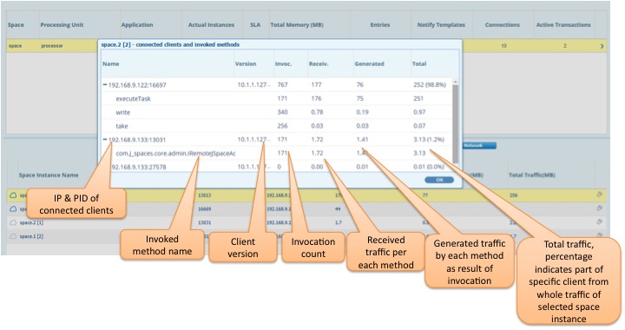Click the details icon at the end of the 256 traffic row
Screen dimensions: 625x330
click(599, 195)
